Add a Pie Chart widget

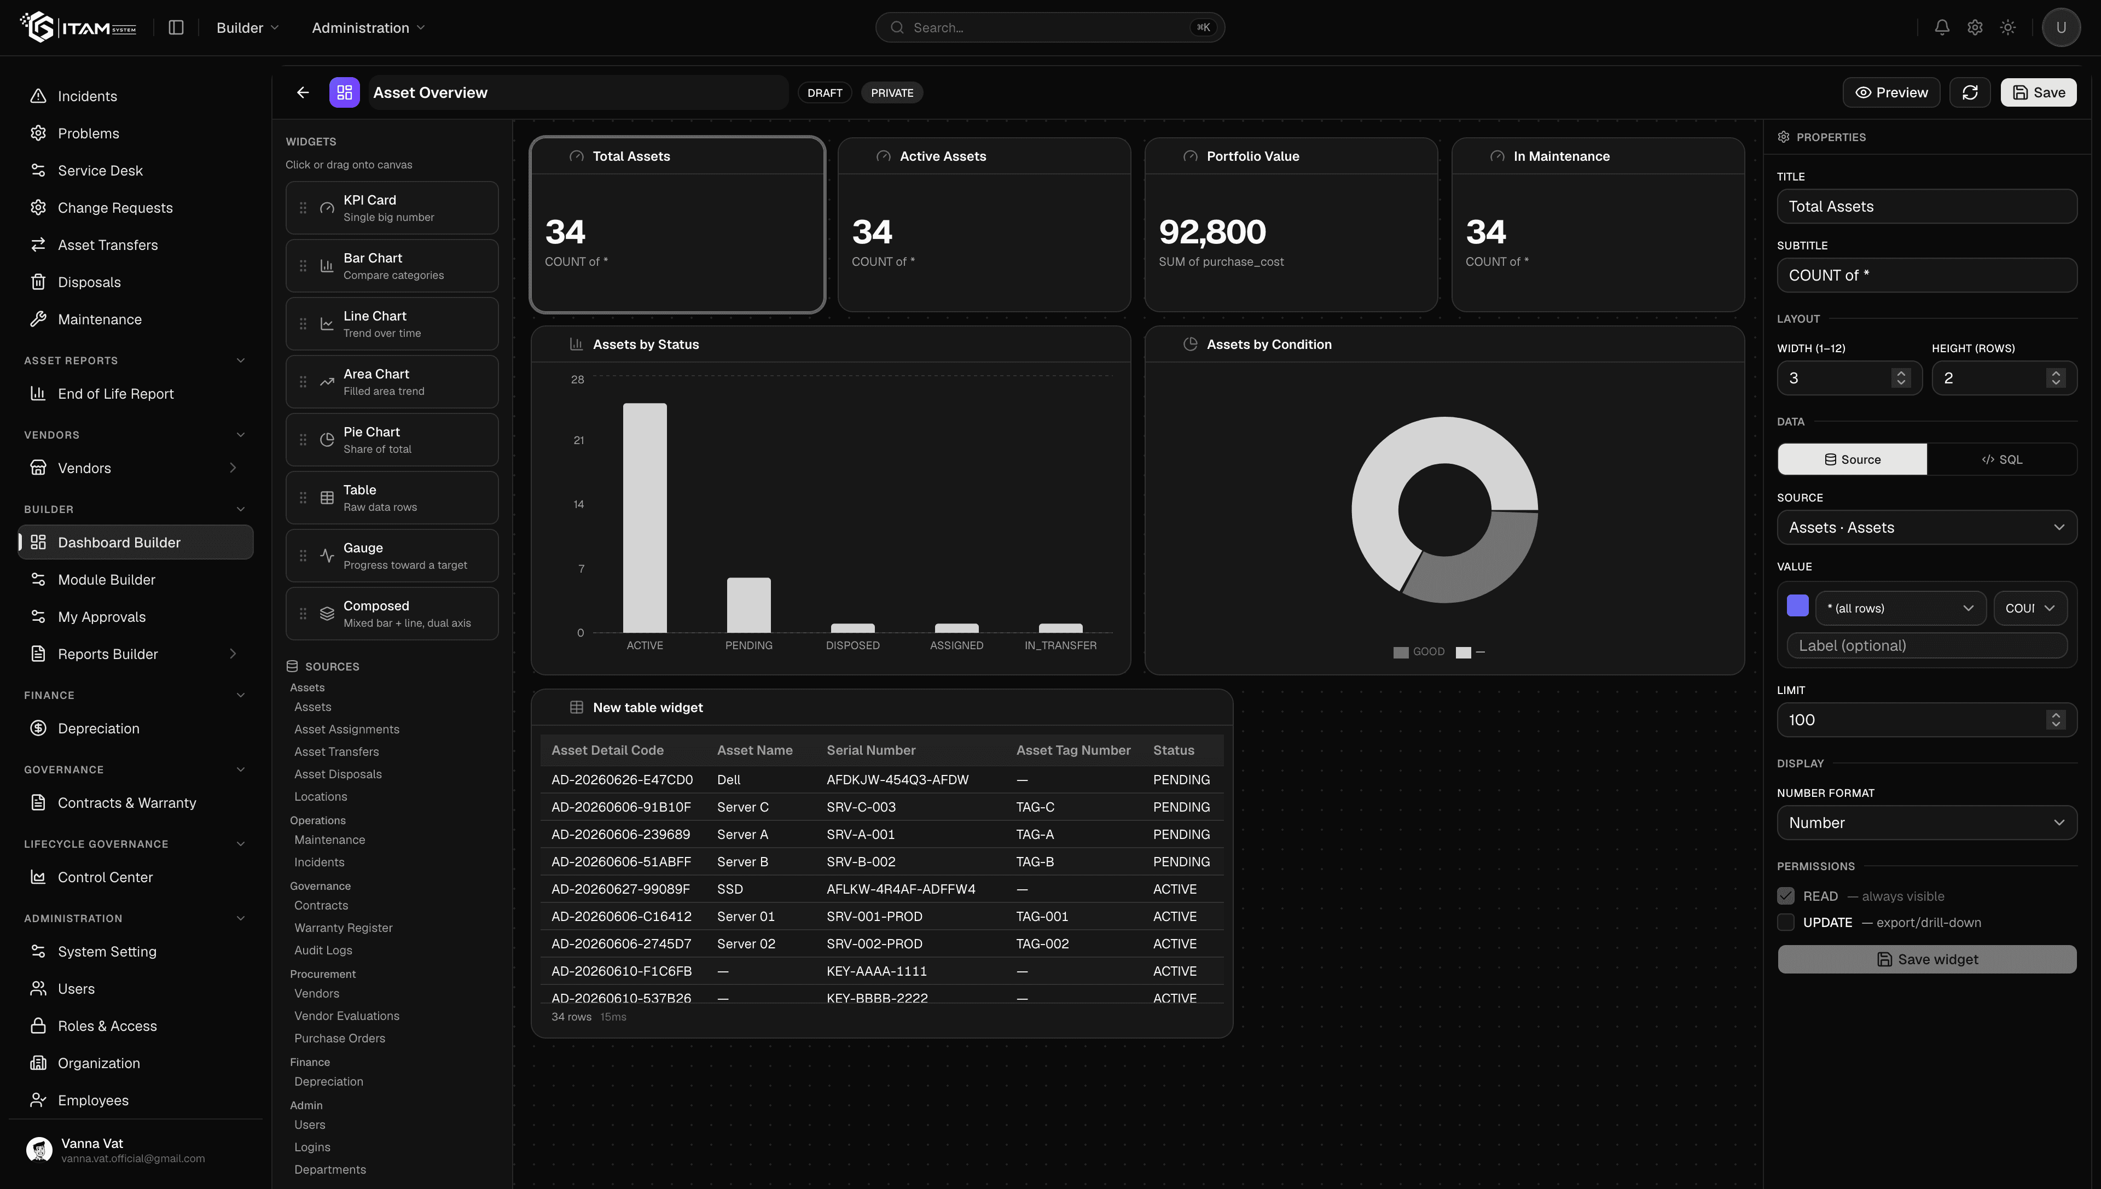click(x=392, y=440)
